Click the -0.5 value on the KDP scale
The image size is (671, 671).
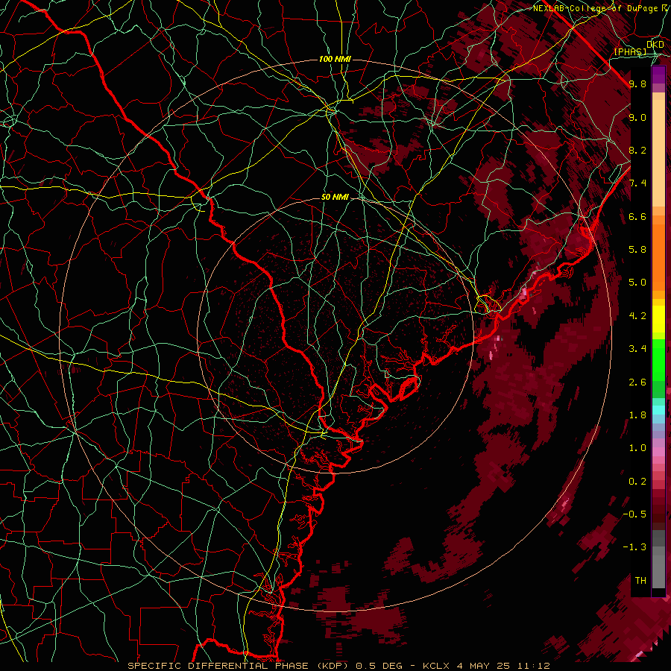pyautogui.click(x=634, y=514)
